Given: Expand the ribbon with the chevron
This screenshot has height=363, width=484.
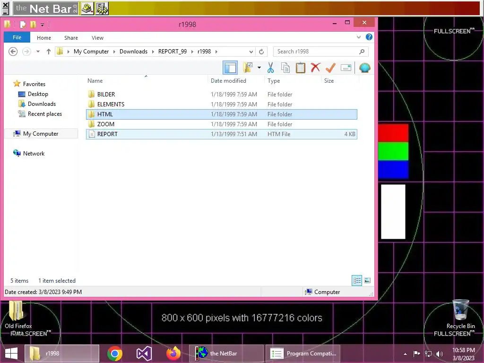Looking at the screenshot, I should tap(359, 37).
